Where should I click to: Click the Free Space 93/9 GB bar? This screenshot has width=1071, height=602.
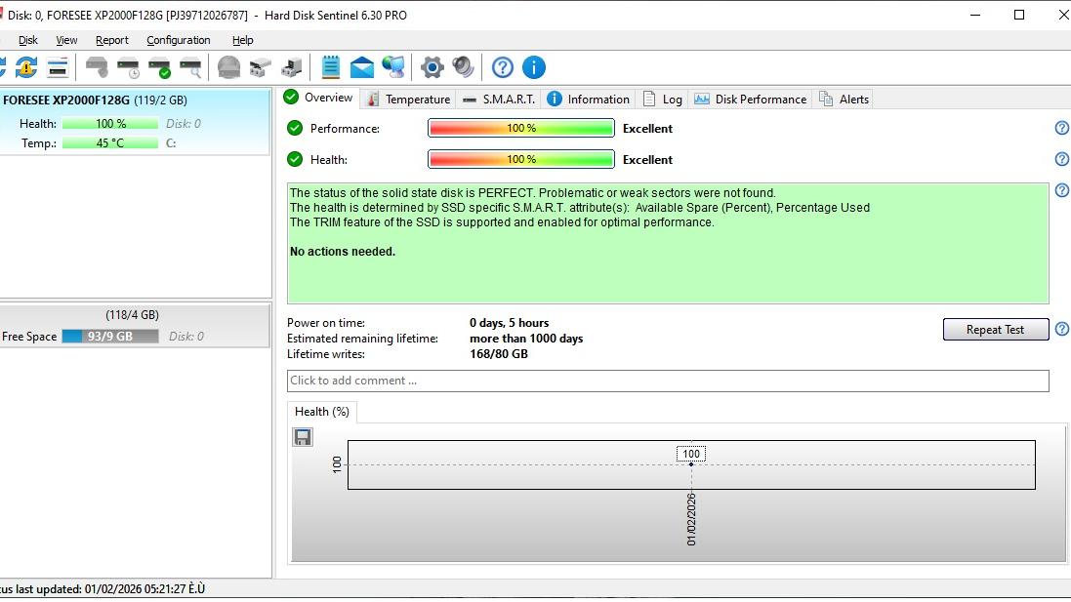click(x=110, y=337)
